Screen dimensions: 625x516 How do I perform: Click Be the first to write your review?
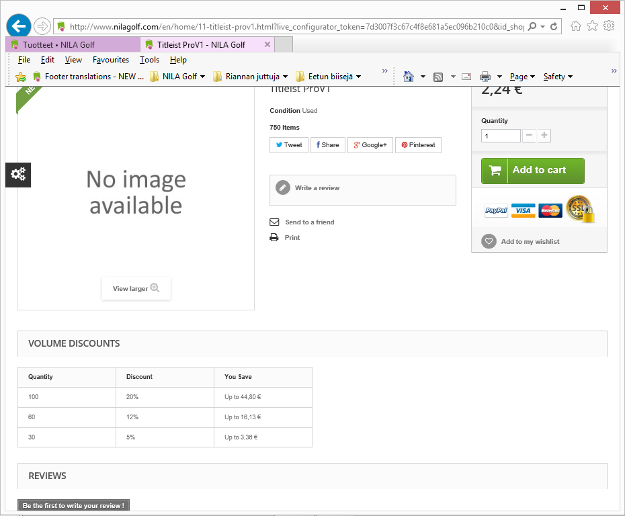pyautogui.click(x=73, y=505)
